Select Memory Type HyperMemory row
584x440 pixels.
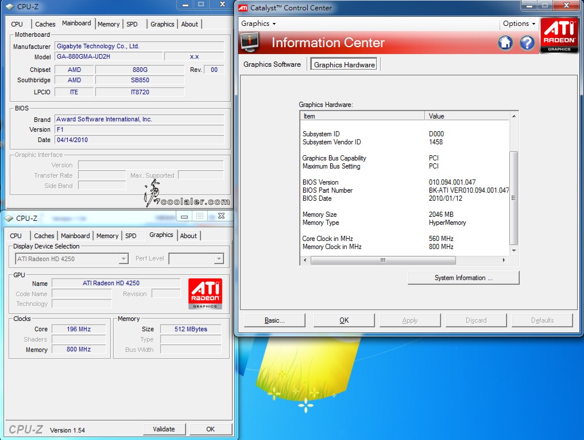click(x=405, y=223)
